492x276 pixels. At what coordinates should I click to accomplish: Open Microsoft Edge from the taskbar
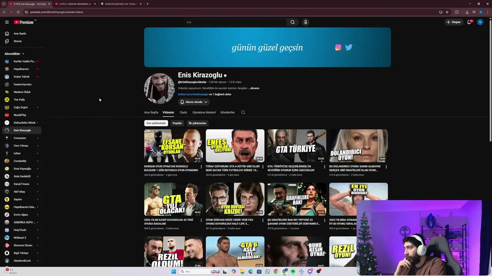[x=251, y=271]
